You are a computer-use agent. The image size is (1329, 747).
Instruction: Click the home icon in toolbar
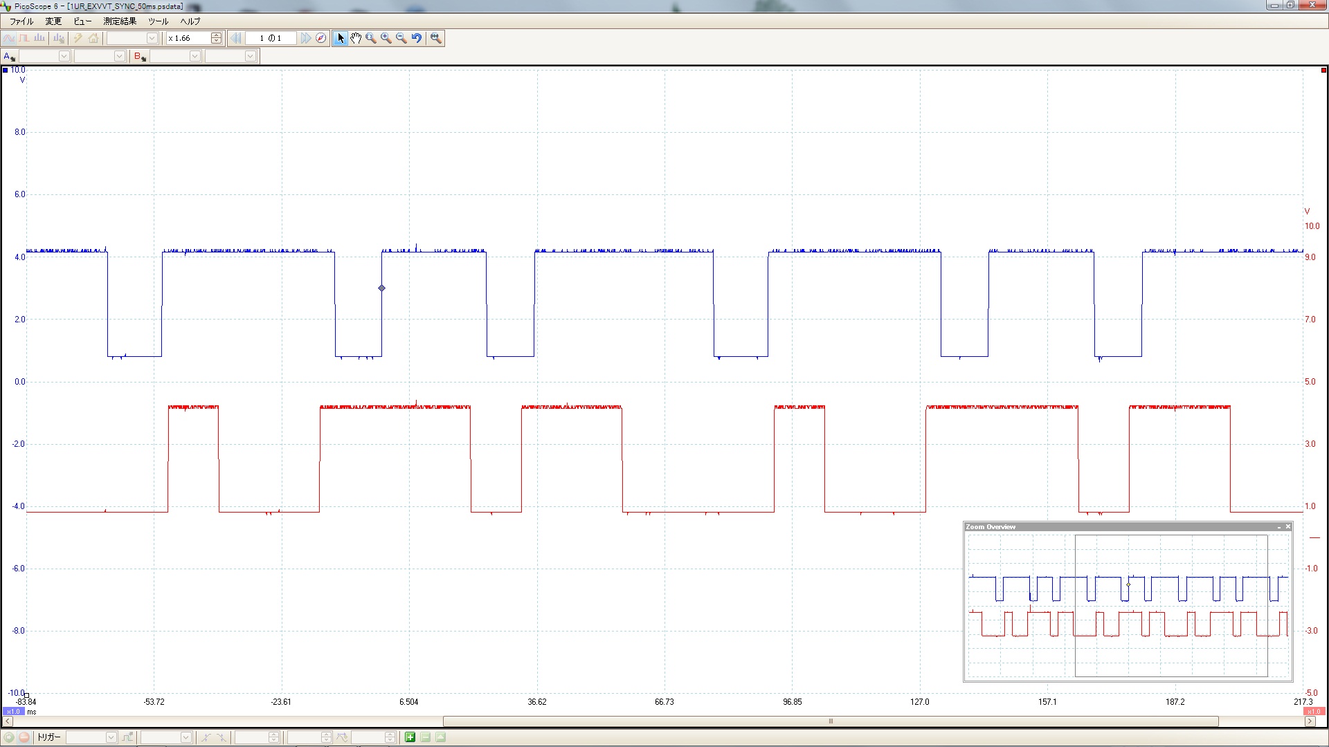(93, 38)
